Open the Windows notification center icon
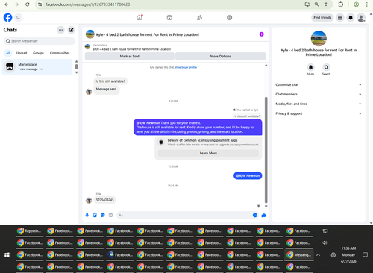Viewport: 373px width, 273px height. 365,255
